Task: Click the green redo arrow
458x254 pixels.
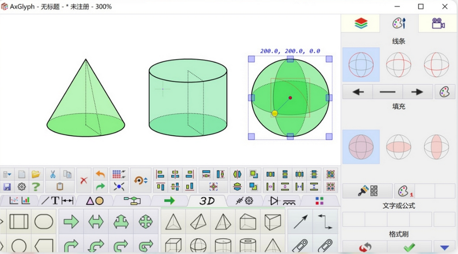Action: pos(100,187)
